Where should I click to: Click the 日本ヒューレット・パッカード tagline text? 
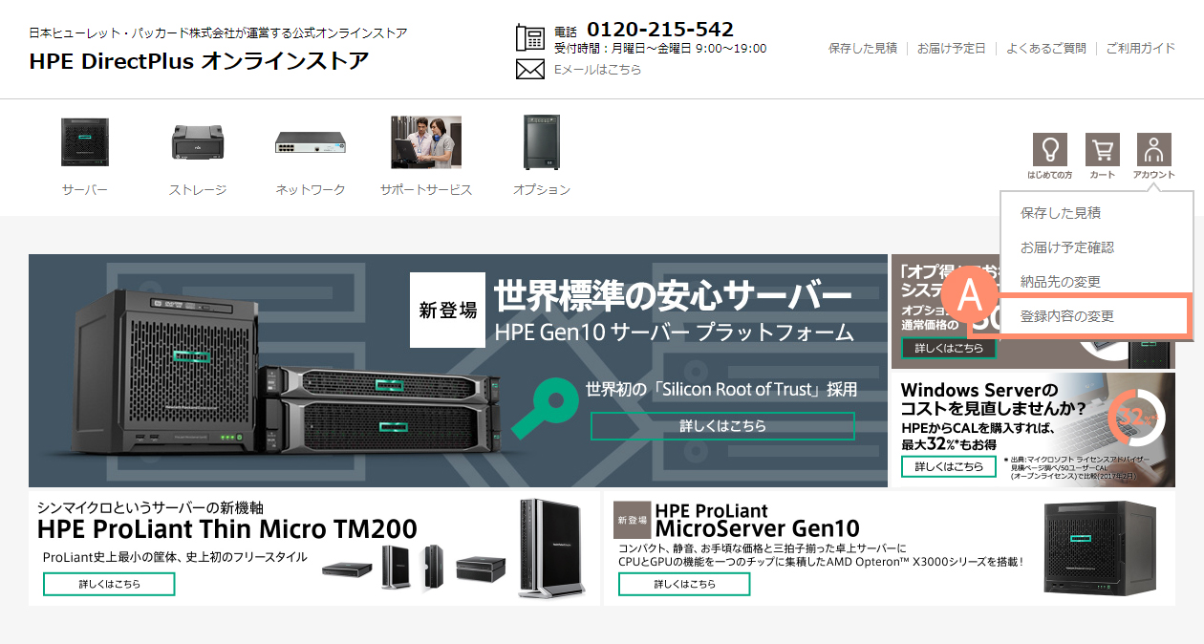point(219,33)
